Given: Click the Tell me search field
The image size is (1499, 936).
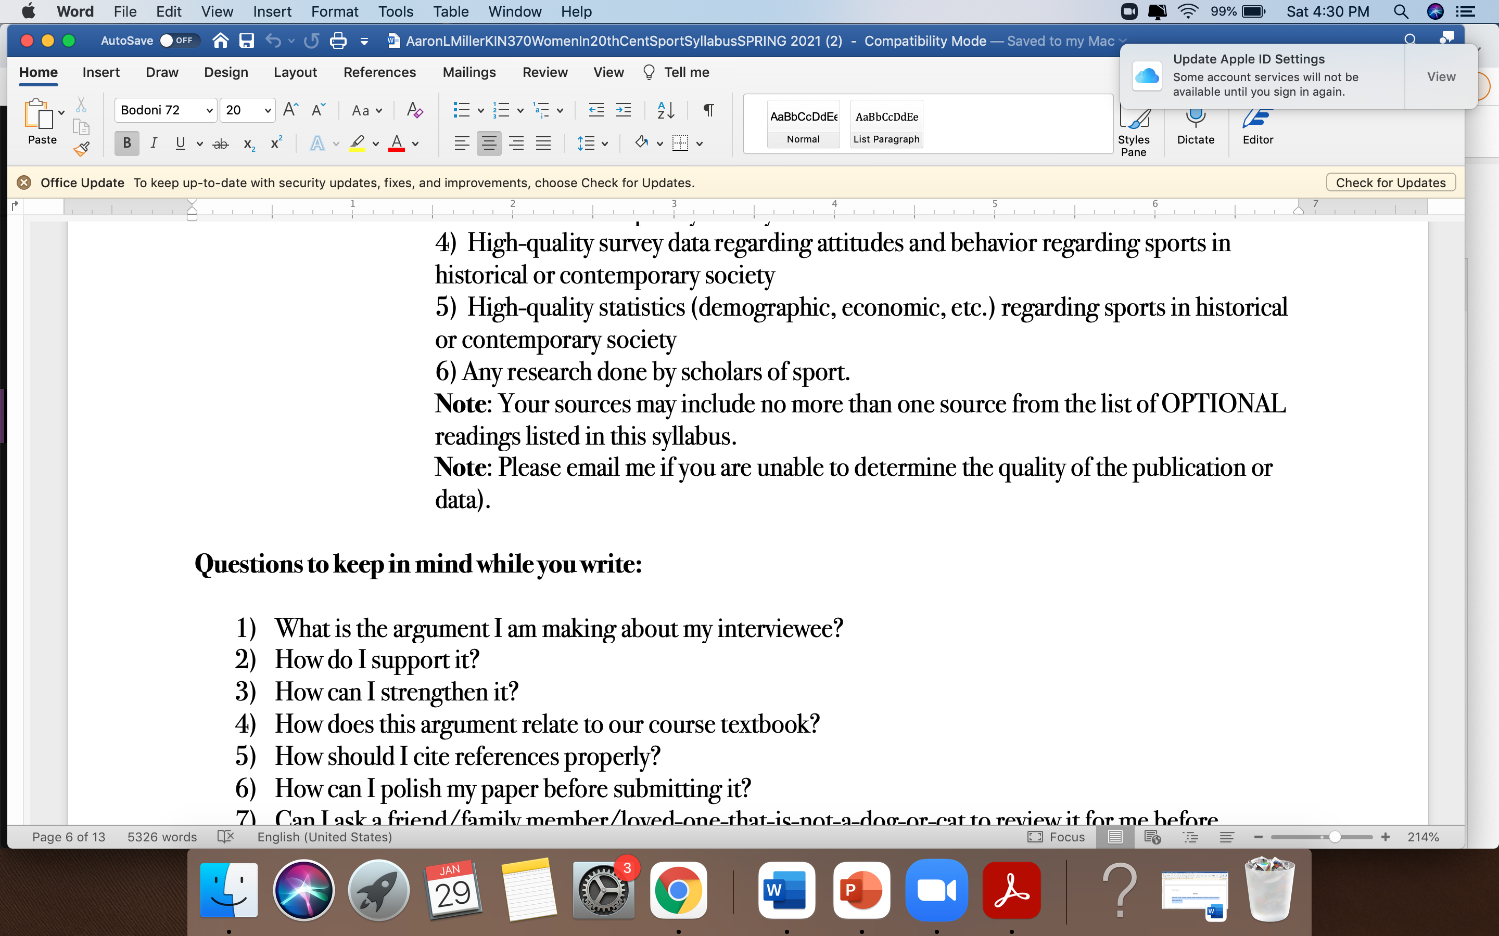Looking at the screenshot, I should click(x=676, y=72).
